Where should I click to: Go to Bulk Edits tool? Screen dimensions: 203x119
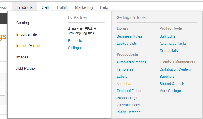(x=167, y=36)
